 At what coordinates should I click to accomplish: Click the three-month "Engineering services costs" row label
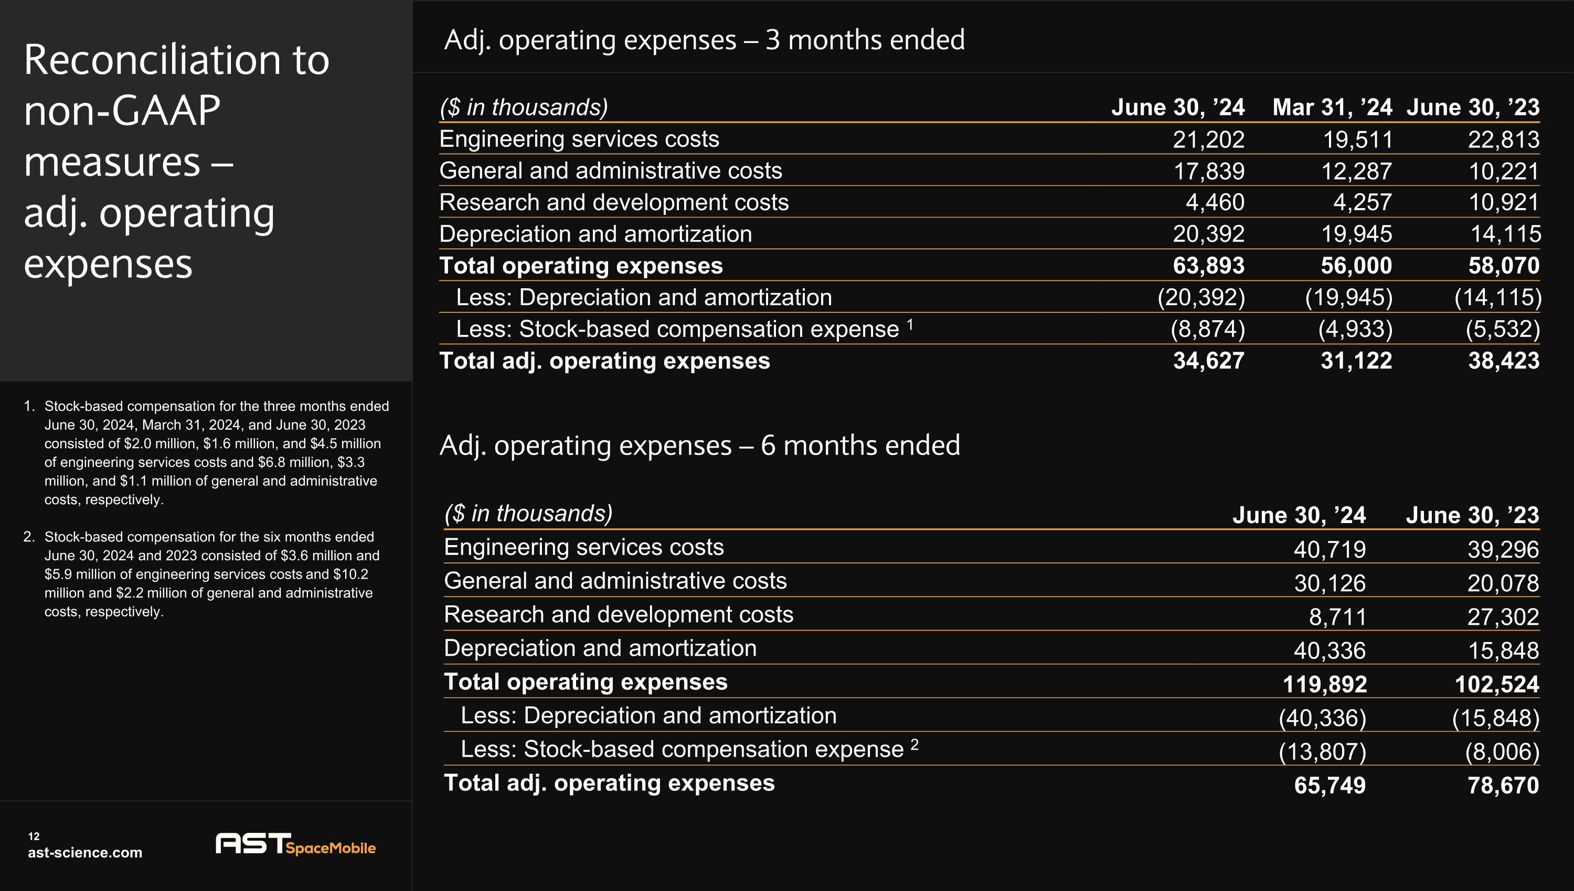coord(579,139)
